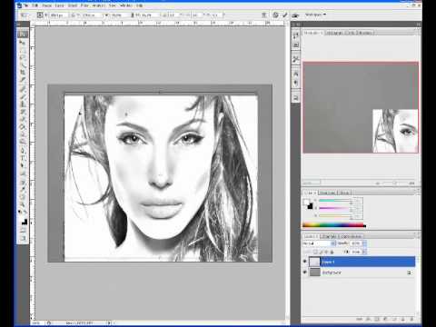Toggle lock transparent pixels
The height and width of the screenshot is (327, 436).
click(315, 252)
